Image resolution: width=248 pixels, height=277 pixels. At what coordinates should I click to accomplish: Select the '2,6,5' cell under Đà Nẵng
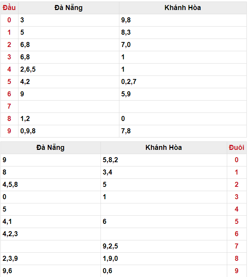pyautogui.click(x=28, y=70)
